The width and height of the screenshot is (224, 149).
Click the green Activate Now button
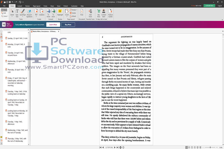209,6
